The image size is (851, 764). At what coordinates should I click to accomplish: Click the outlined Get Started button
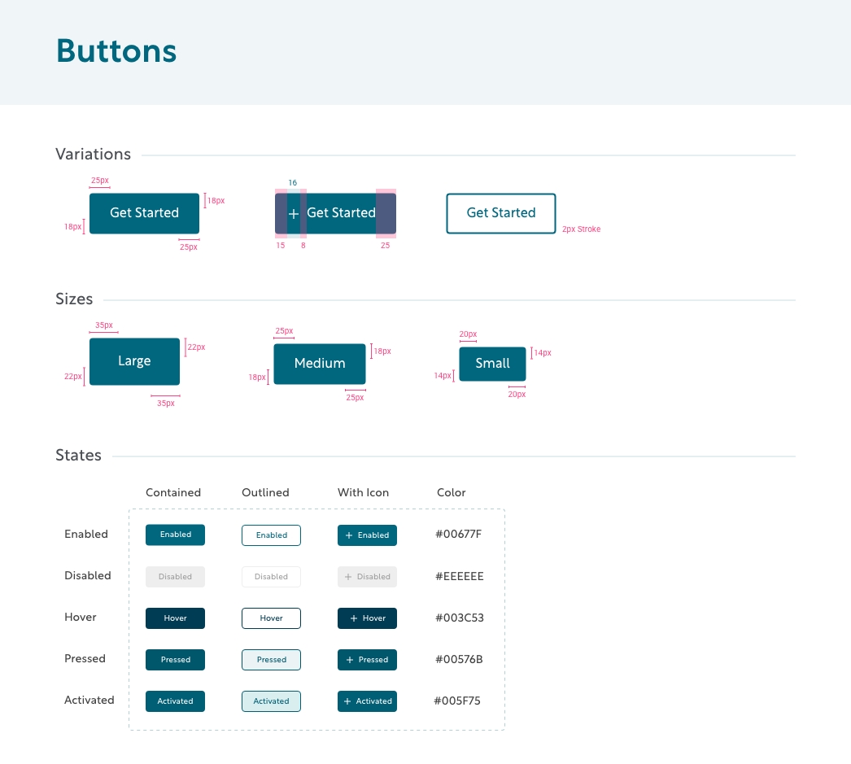(501, 213)
